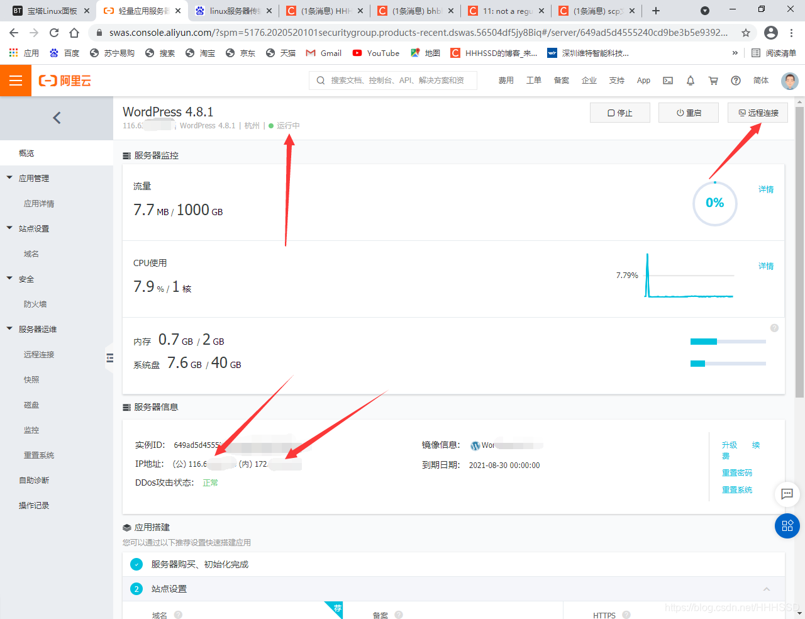Viewport: 805px width, 619px height.
Task: Switch to linux服务器传 tab
Action: pos(233,11)
